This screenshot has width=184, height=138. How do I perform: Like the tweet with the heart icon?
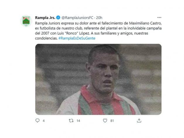click(105, 120)
